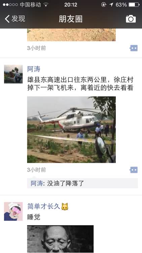Go back to 发现 using the back arrow

point(7,19)
